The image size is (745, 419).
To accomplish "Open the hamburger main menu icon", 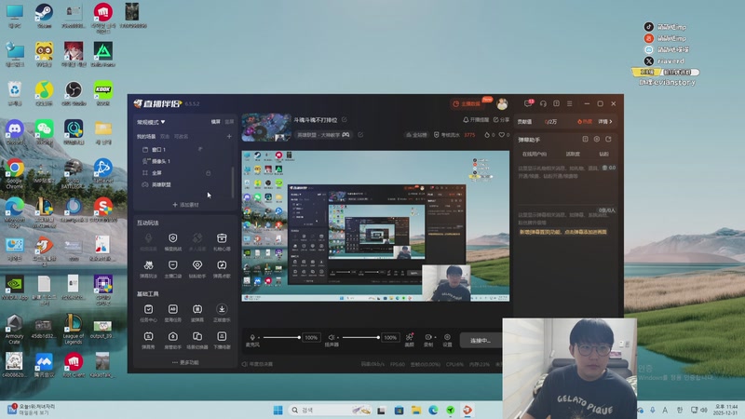I will (569, 103).
